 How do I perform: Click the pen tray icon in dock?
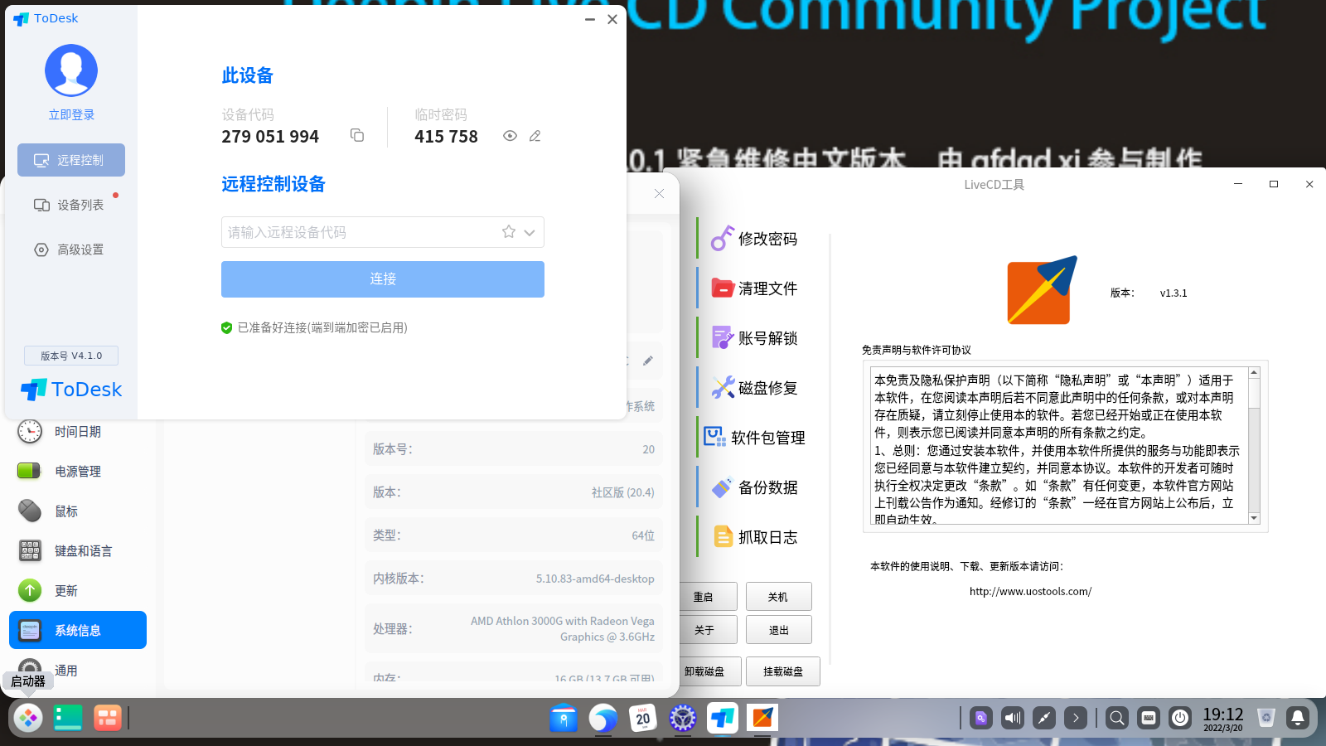(1044, 718)
